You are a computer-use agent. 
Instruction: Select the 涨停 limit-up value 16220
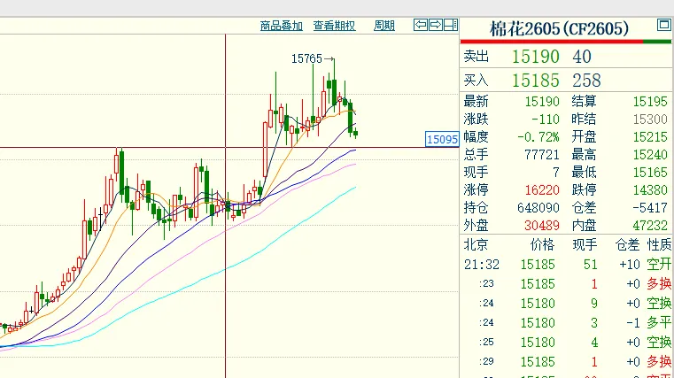[x=542, y=189]
